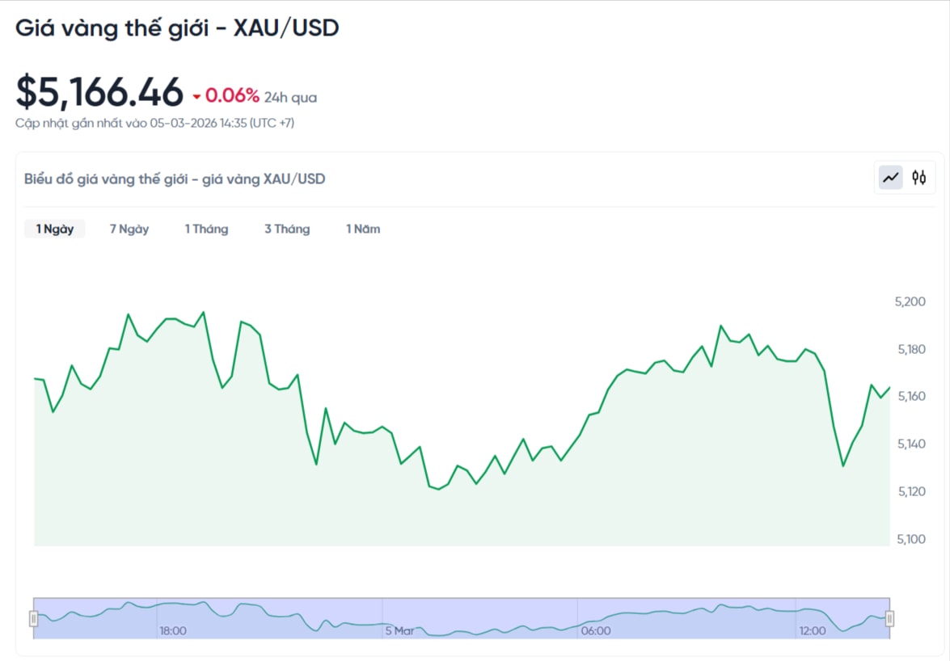950x661 pixels.
Task: Click the 06:00 marker in navigator
Action: 596,630
